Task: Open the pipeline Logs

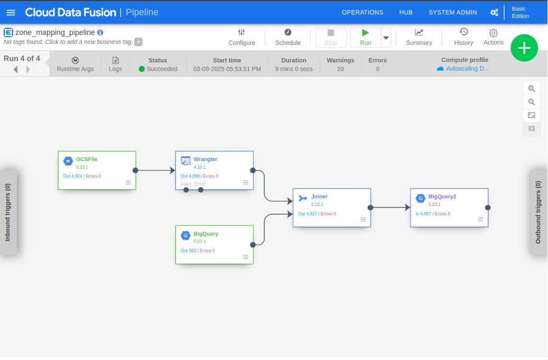Action: point(115,64)
